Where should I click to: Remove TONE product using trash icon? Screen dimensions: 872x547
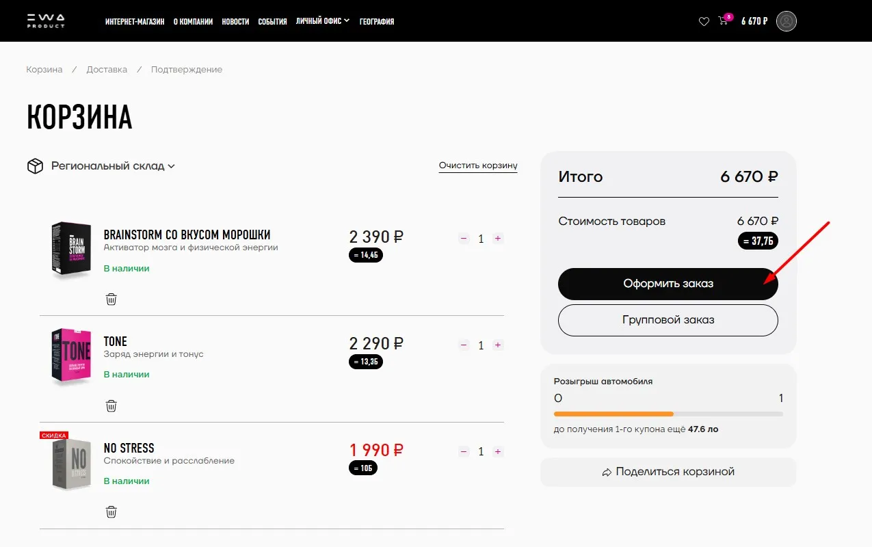click(x=111, y=405)
